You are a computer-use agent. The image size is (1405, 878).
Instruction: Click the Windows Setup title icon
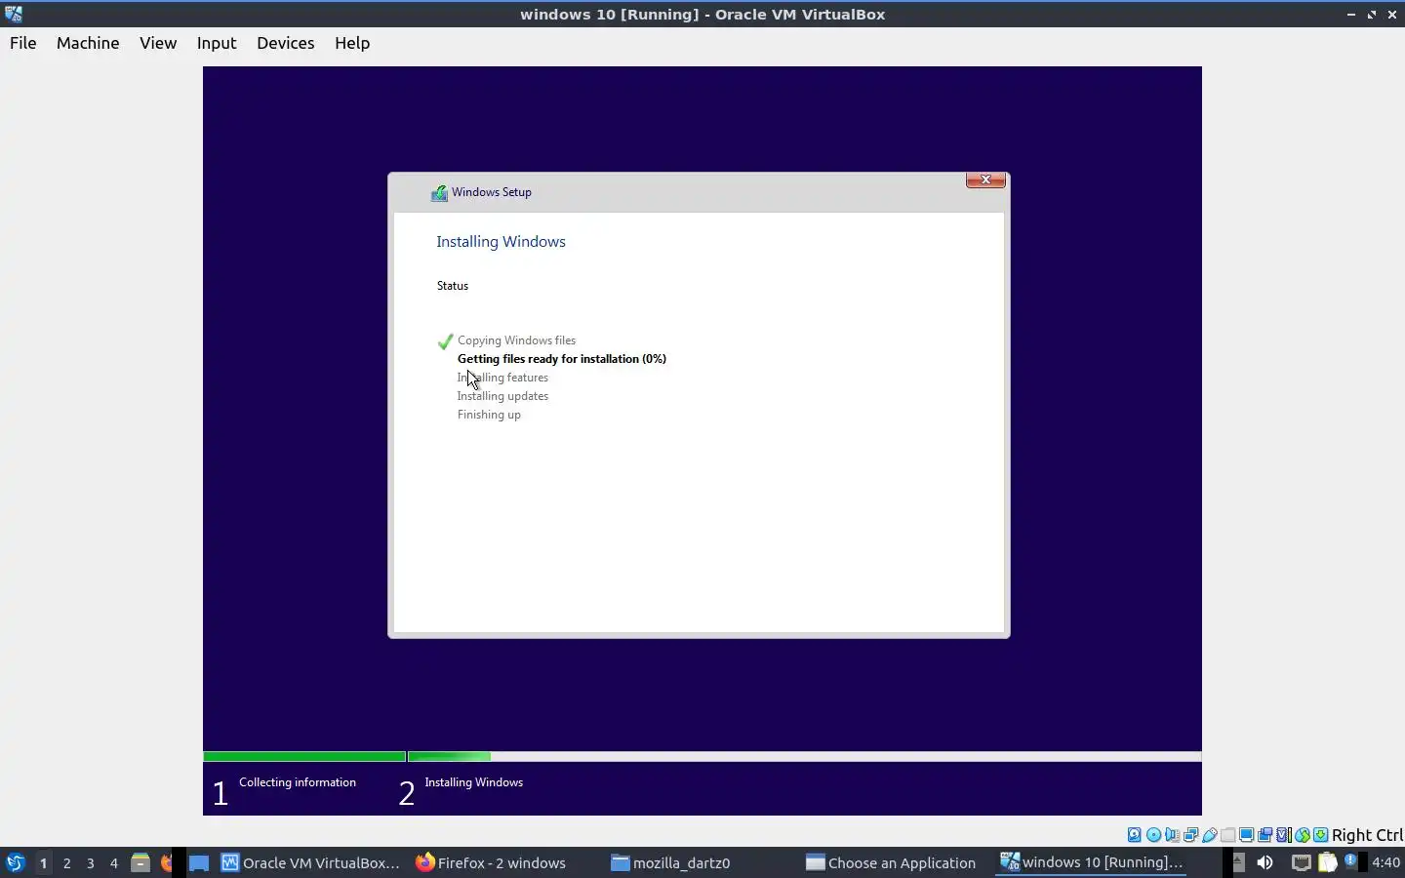click(x=440, y=193)
